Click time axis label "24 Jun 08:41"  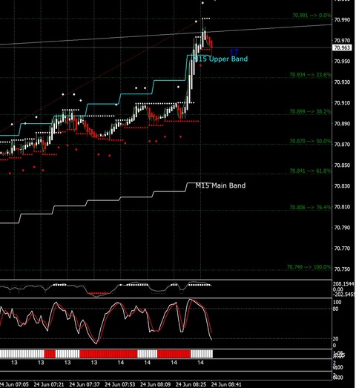226,384
